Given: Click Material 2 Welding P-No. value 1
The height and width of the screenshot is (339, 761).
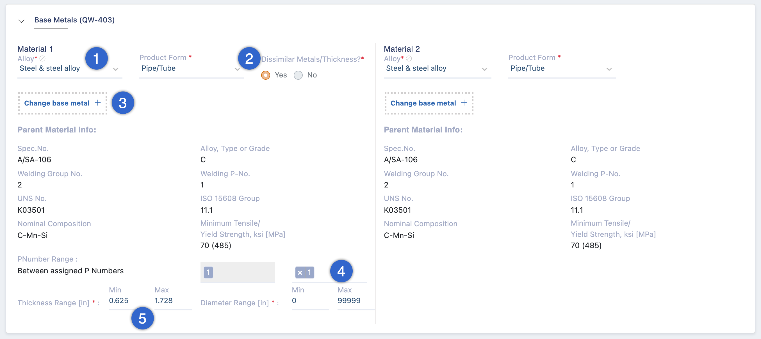Looking at the screenshot, I should [573, 185].
